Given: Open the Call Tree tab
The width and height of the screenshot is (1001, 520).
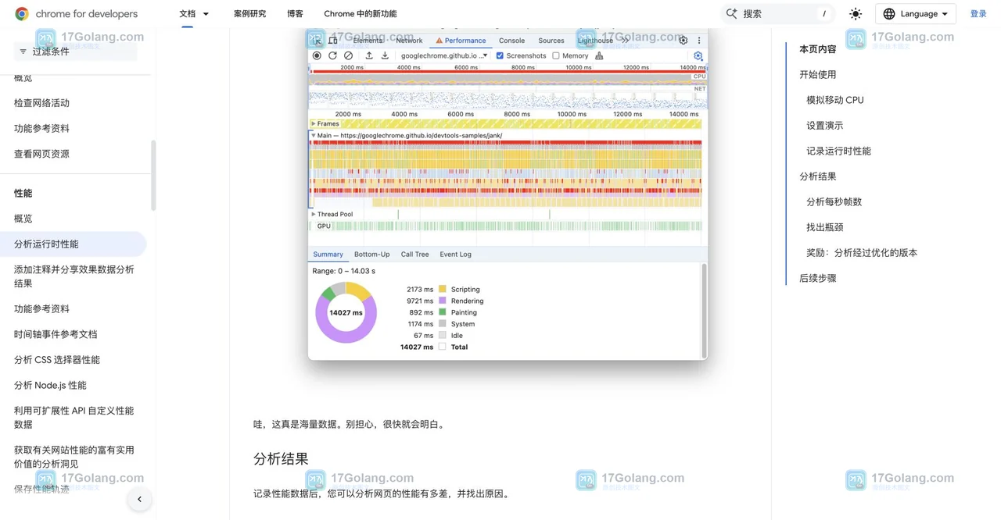Looking at the screenshot, I should pos(414,254).
